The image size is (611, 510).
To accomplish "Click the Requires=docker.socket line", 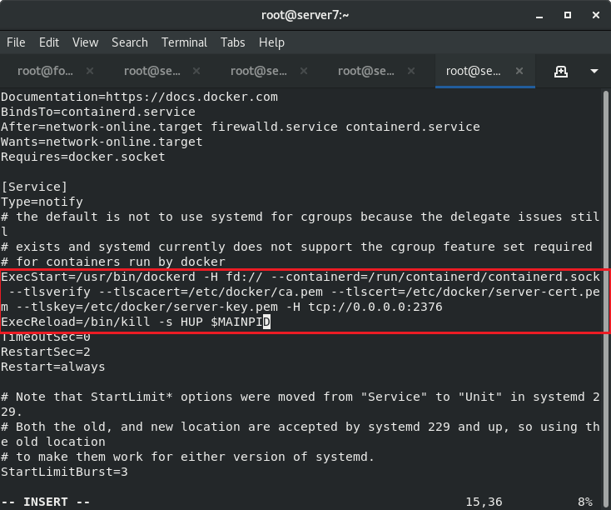I will (x=83, y=157).
